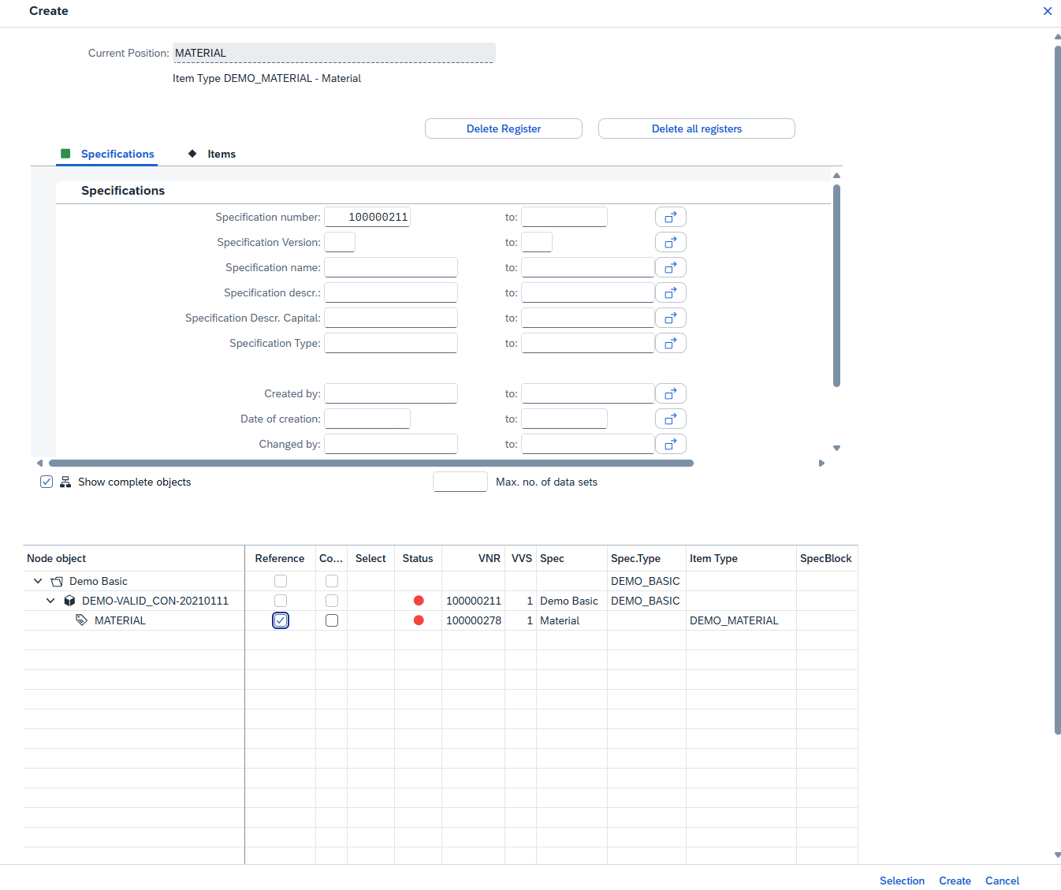The image size is (1061, 890).
Task: Open multiple selection for Date of creation
Action: pyautogui.click(x=670, y=419)
